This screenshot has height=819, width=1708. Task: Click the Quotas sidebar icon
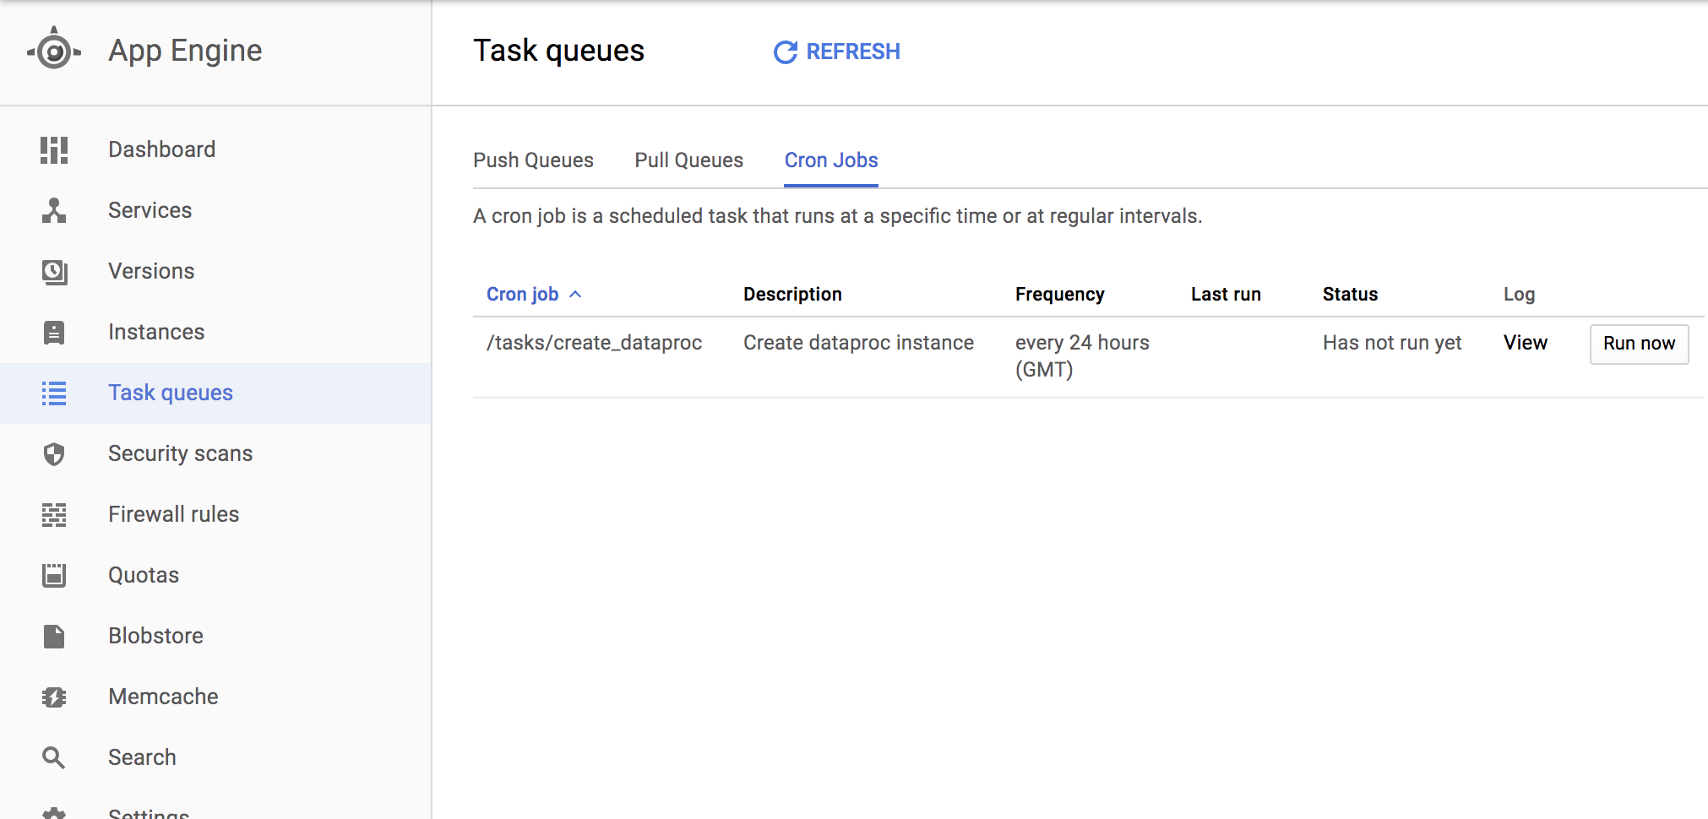click(x=54, y=576)
